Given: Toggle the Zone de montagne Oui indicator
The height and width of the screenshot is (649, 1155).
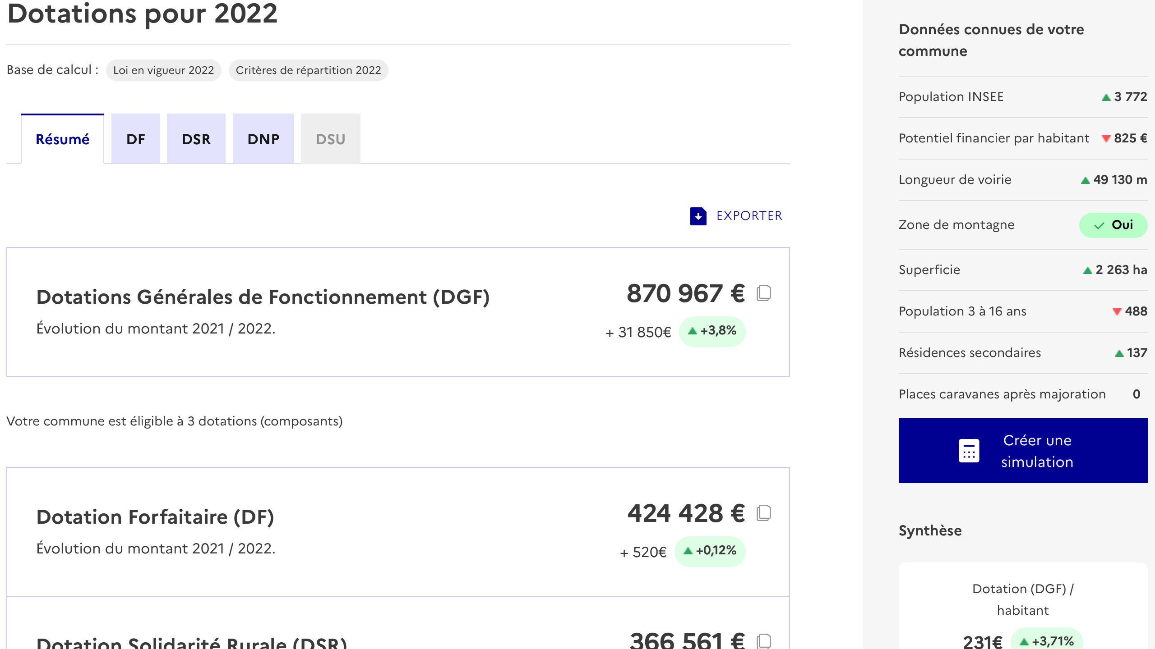Looking at the screenshot, I should 1113,224.
